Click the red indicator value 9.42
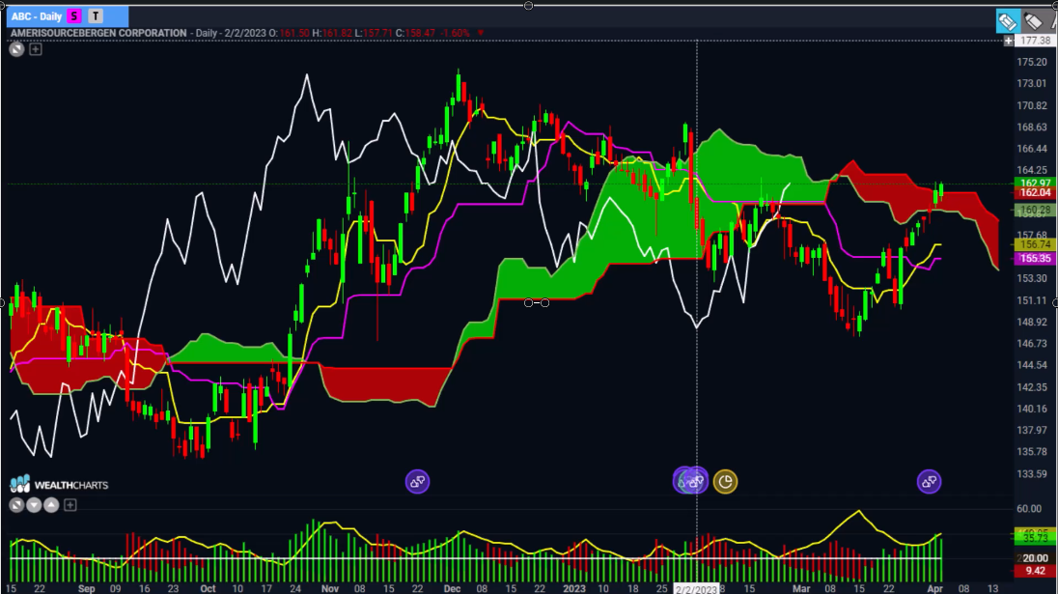This screenshot has height=594, width=1058. pyautogui.click(x=1035, y=571)
